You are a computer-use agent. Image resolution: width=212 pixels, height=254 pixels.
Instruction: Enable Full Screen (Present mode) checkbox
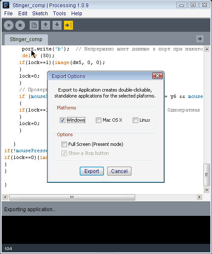click(x=64, y=144)
